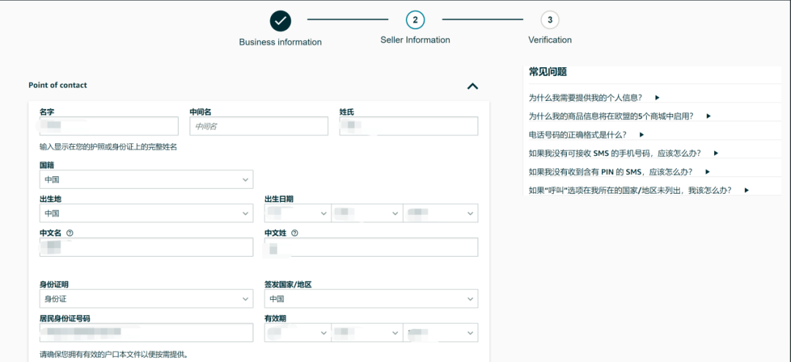Open the 国籍 dropdown
The image size is (791, 362).
(x=146, y=179)
